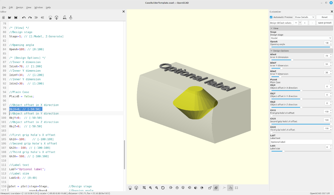Toggle Orthogonal projection

tap(216, 188)
